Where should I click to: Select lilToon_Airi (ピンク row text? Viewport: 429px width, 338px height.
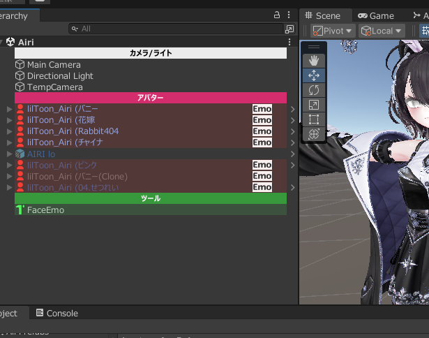62,166
